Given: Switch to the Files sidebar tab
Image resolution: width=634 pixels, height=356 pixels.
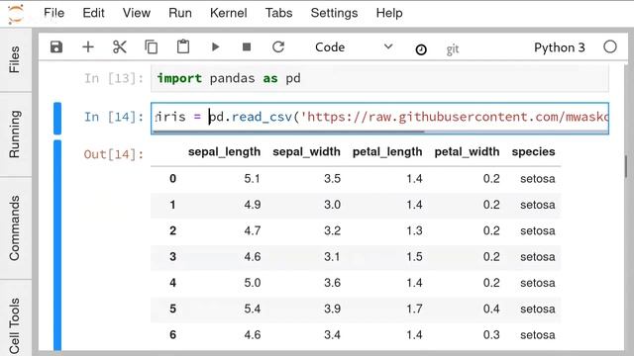Looking at the screenshot, I should [15, 59].
